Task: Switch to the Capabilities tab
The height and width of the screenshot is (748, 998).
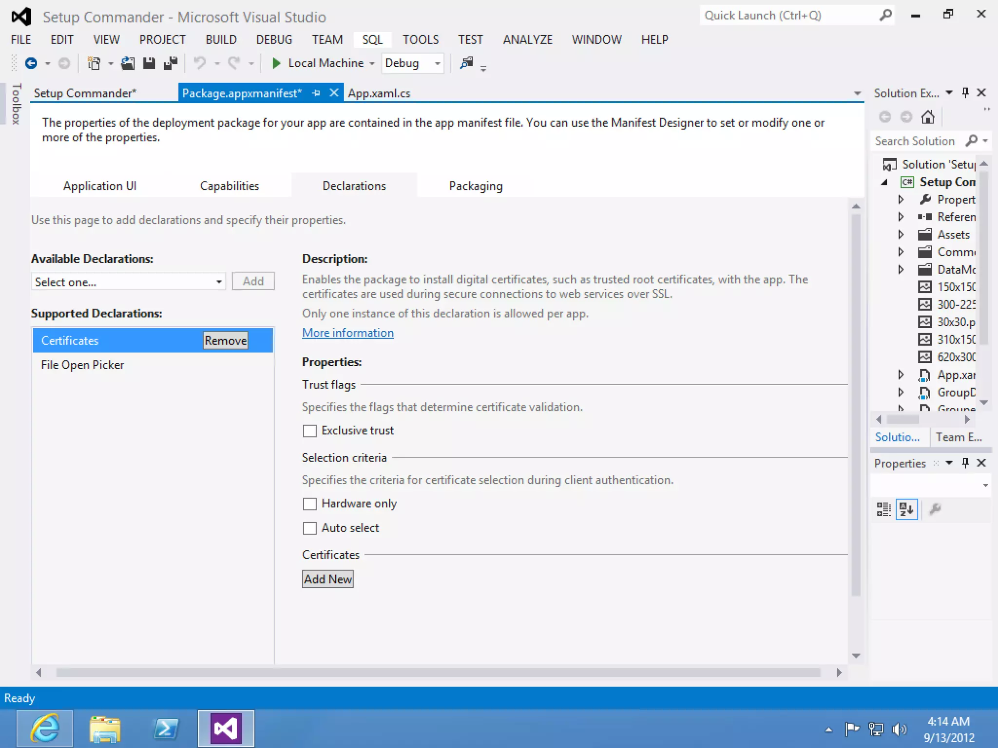Action: pos(229,186)
